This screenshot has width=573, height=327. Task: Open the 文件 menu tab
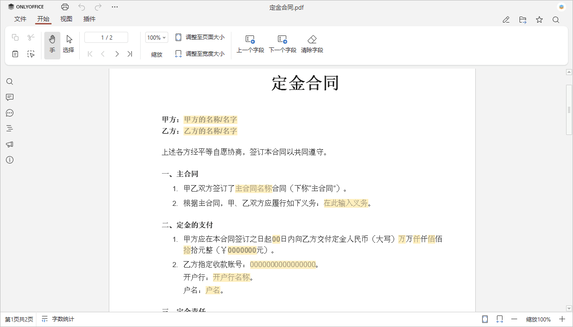(x=20, y=19)
